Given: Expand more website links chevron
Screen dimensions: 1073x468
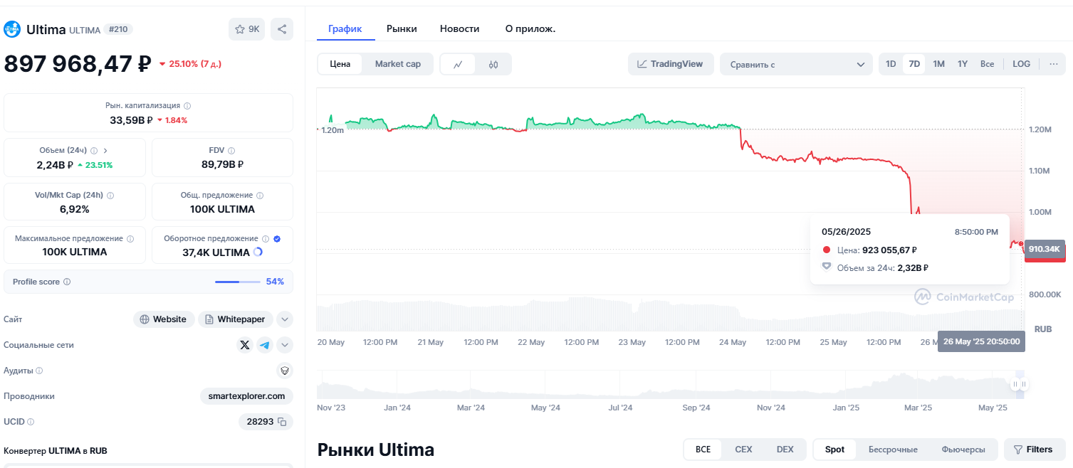Looking at the screenshot, I should point(285,319).
